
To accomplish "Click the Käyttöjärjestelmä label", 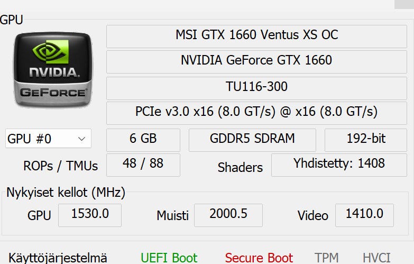I will point(58,258).
